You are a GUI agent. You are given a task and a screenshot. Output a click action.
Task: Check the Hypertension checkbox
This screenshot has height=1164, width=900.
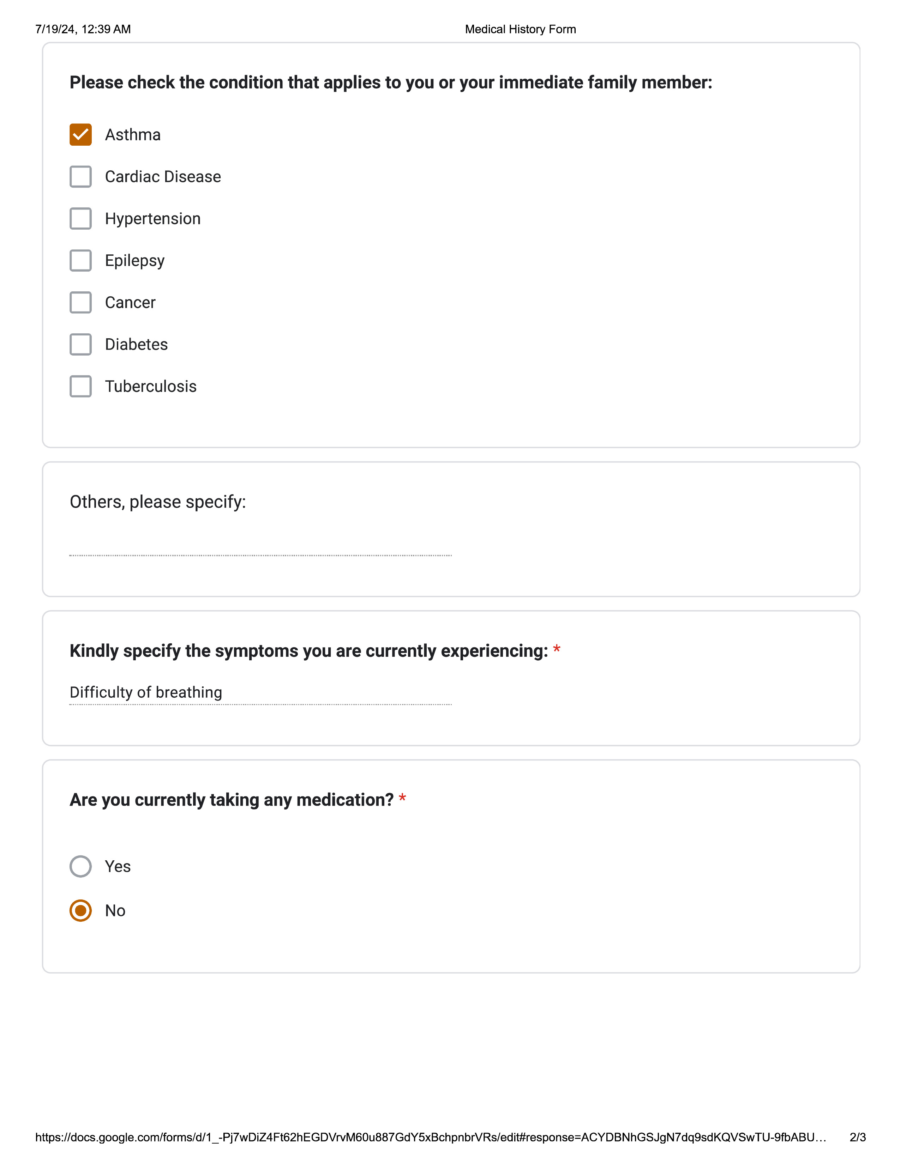pyautogui.click(x=80, y=219)
